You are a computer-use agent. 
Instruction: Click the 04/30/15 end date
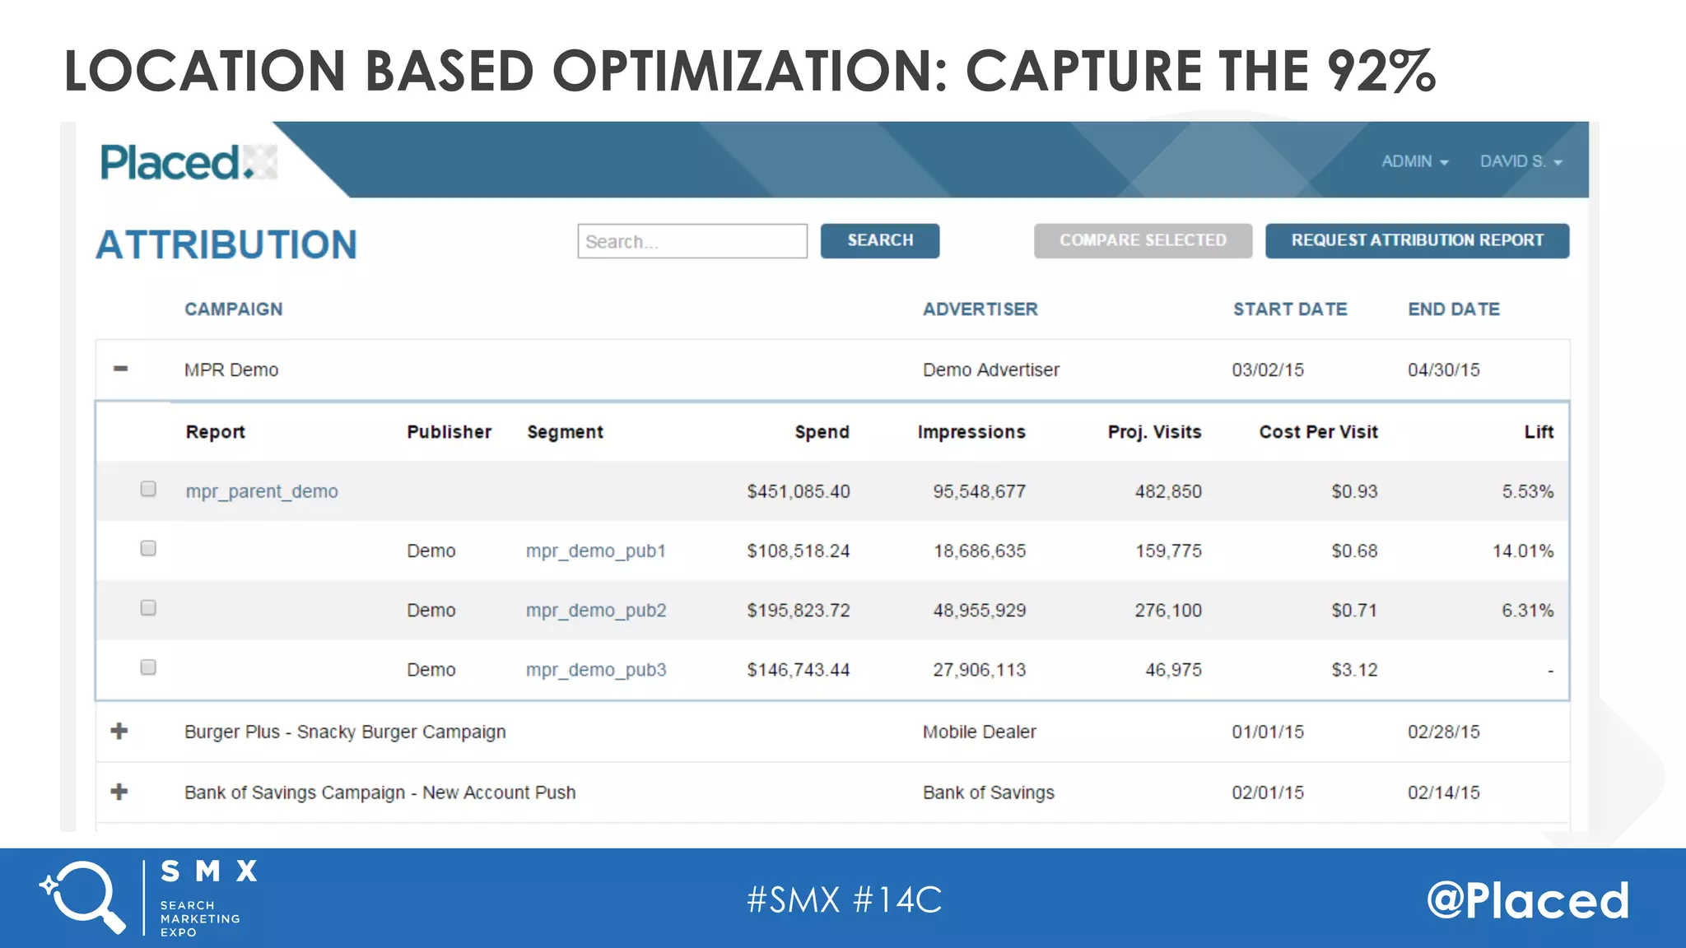coord(1444,369)
